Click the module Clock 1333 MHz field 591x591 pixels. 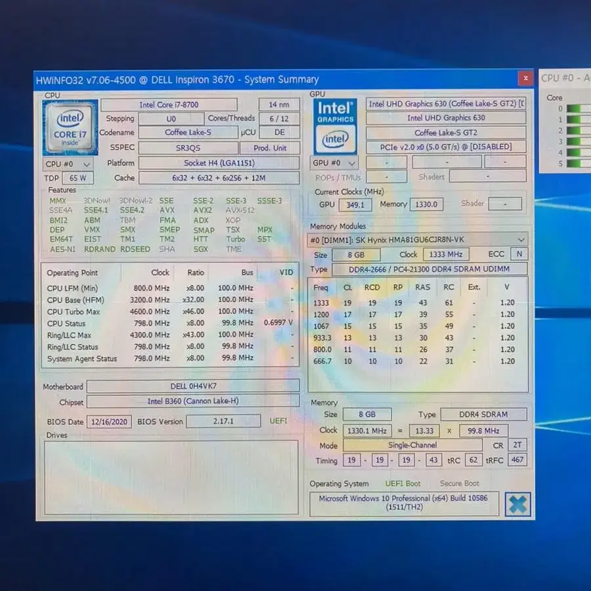(x=446, y=254)
